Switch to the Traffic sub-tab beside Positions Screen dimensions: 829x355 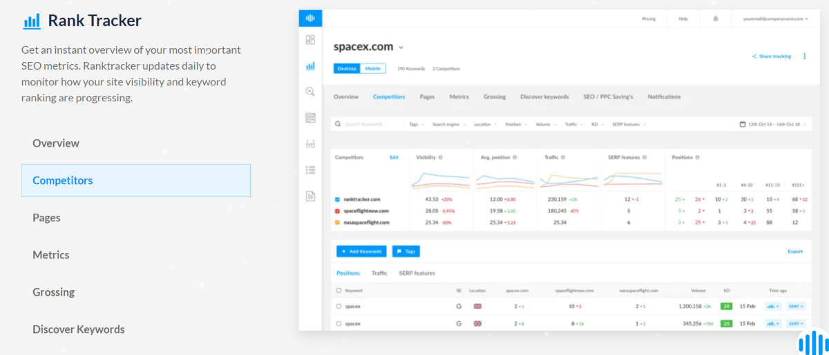379,274
